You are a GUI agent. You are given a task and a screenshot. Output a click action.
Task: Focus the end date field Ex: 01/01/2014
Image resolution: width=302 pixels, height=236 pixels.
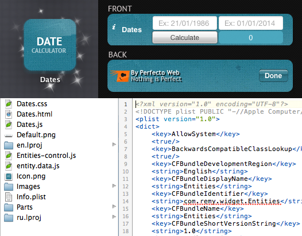pos(251,23)
